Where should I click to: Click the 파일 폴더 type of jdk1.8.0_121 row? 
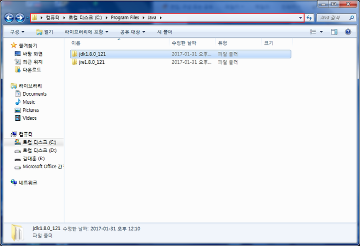pyautogui.click(x=228, y=54)
